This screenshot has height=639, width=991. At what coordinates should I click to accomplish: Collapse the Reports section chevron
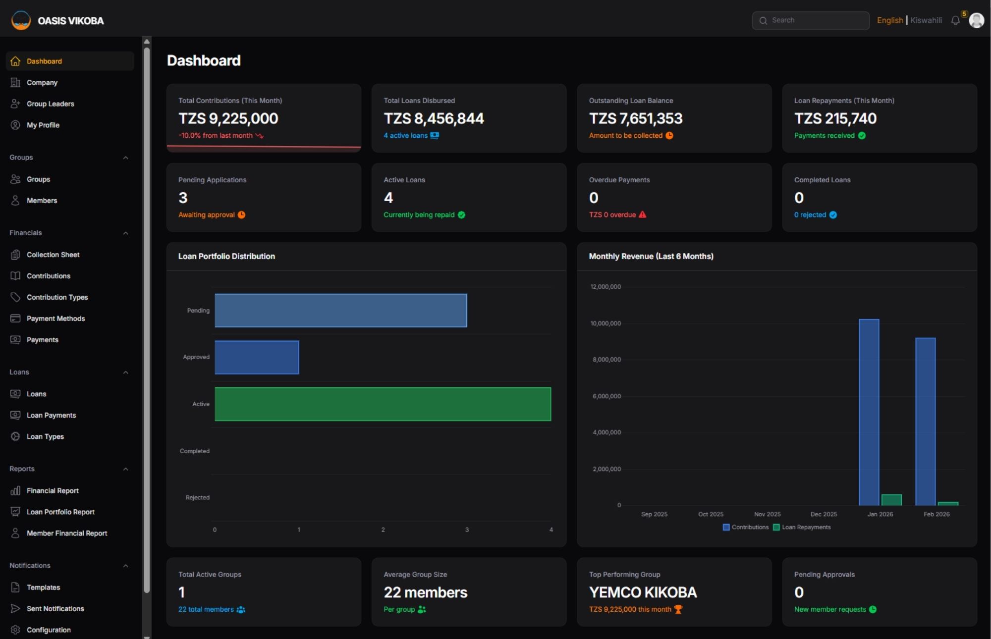[x=125, y=469]
